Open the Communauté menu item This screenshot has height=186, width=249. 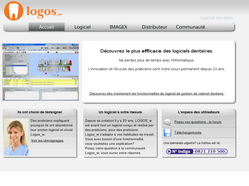pos(190,27)
